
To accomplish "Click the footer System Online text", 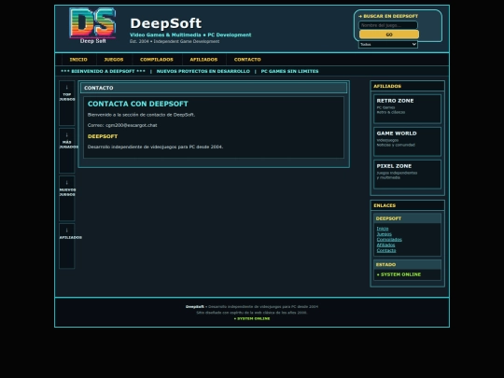I will tap(252, 318).
